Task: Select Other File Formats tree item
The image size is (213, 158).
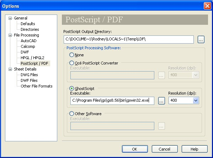Action: (x=37, y=86)
